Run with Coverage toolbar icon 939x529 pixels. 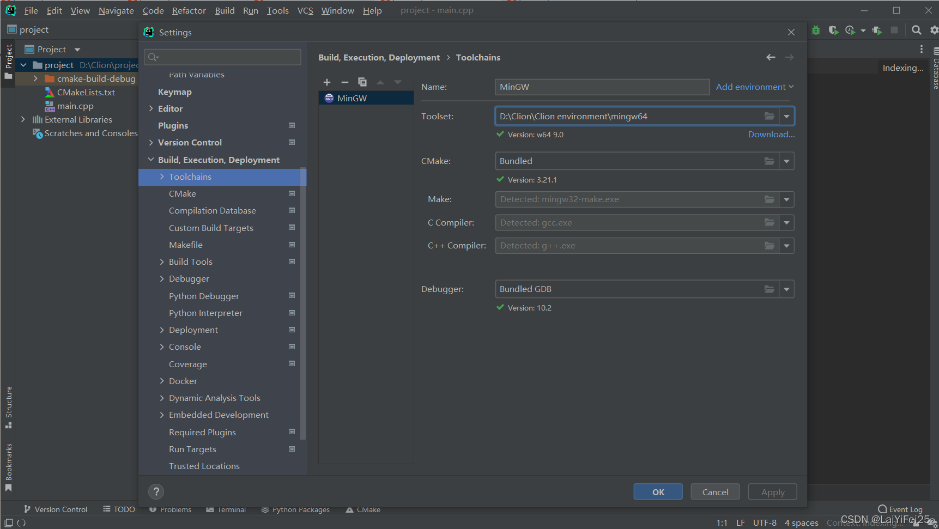pos(833,31)
